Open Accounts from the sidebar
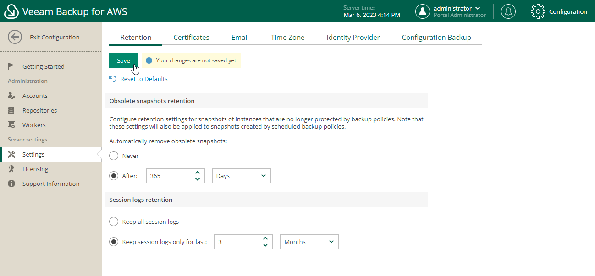Image resolution: width=595 pixels, height=276 pixels. (36, 95)
